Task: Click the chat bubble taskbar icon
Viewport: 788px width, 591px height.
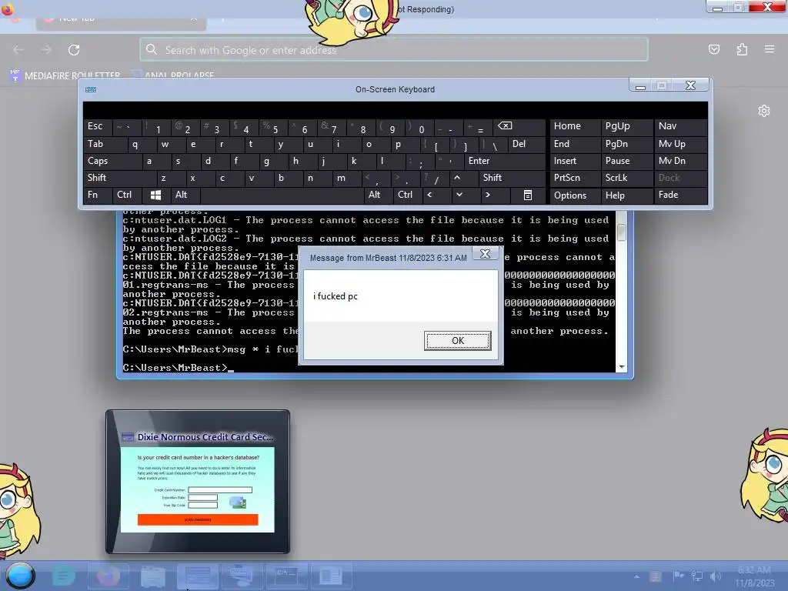Action: tap(63, 576)
